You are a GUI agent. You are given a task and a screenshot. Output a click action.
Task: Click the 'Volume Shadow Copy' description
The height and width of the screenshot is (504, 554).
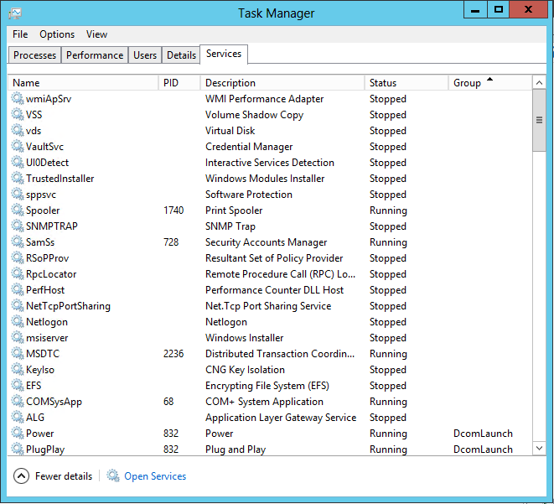(x=254, y=115)
